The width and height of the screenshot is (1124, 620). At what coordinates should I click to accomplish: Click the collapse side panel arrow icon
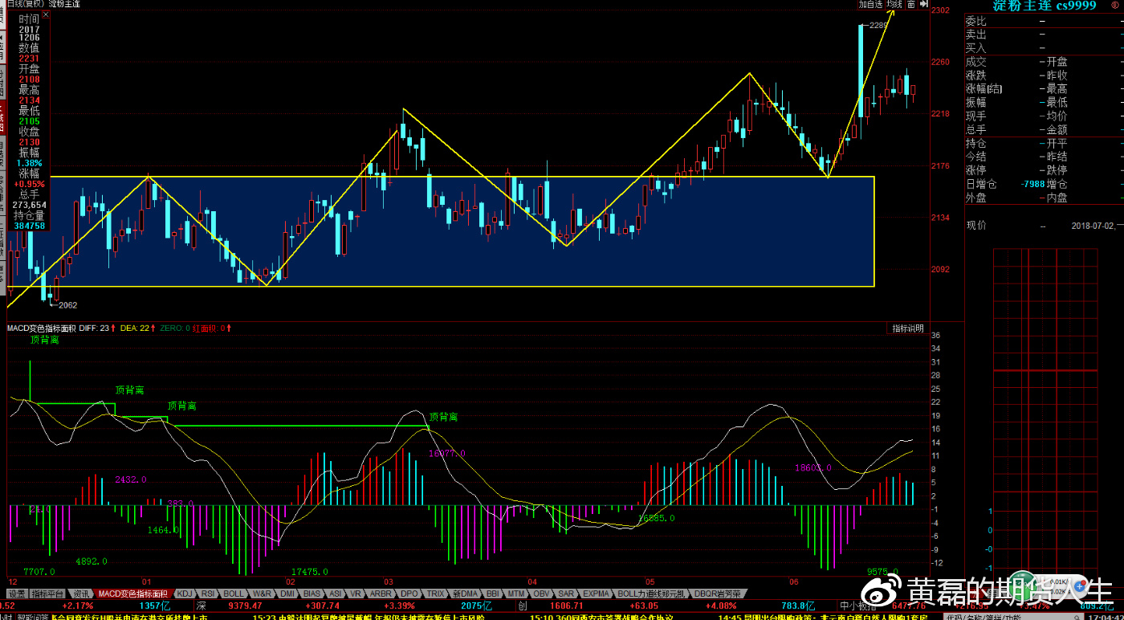coord(922,4)
